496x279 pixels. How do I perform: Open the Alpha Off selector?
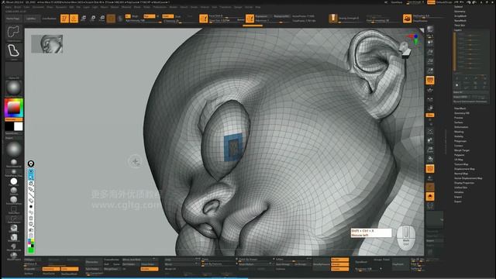click(14, 70)
